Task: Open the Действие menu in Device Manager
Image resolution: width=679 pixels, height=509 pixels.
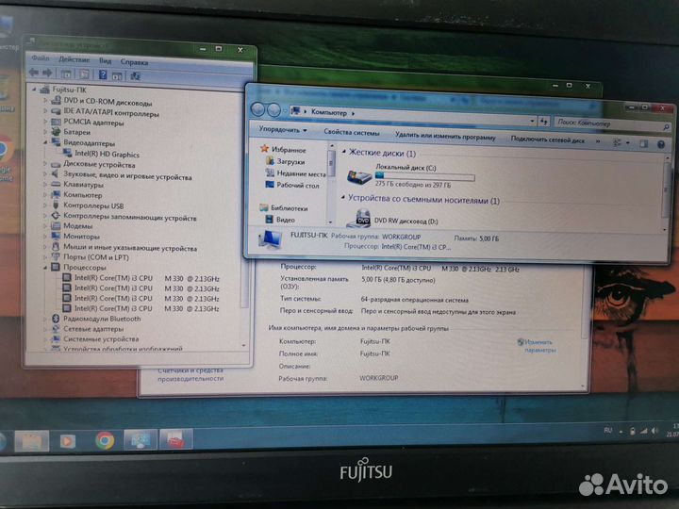Action: pos(75,59)
